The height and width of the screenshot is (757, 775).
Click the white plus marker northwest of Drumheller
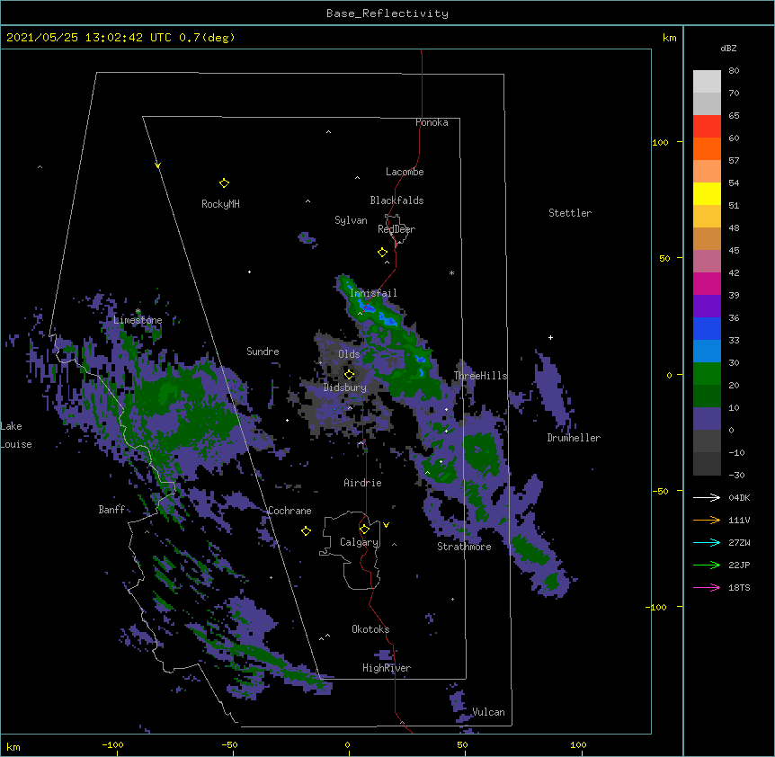tap(550, 337)
